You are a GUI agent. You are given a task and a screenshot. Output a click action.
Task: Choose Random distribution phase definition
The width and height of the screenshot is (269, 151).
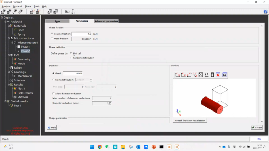[71, 58]
